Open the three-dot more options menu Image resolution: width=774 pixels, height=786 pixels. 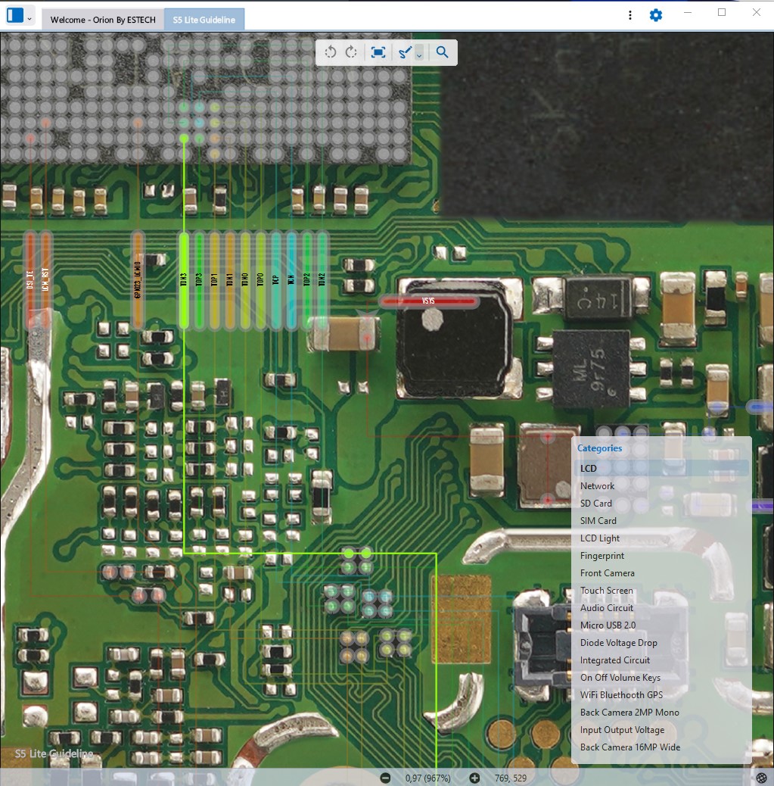pos(630,15)
